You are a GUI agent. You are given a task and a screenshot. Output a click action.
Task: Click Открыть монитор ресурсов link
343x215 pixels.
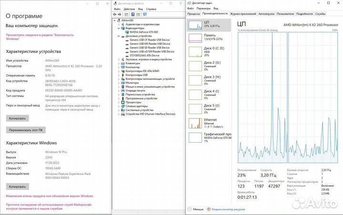[x=228, y=209]
